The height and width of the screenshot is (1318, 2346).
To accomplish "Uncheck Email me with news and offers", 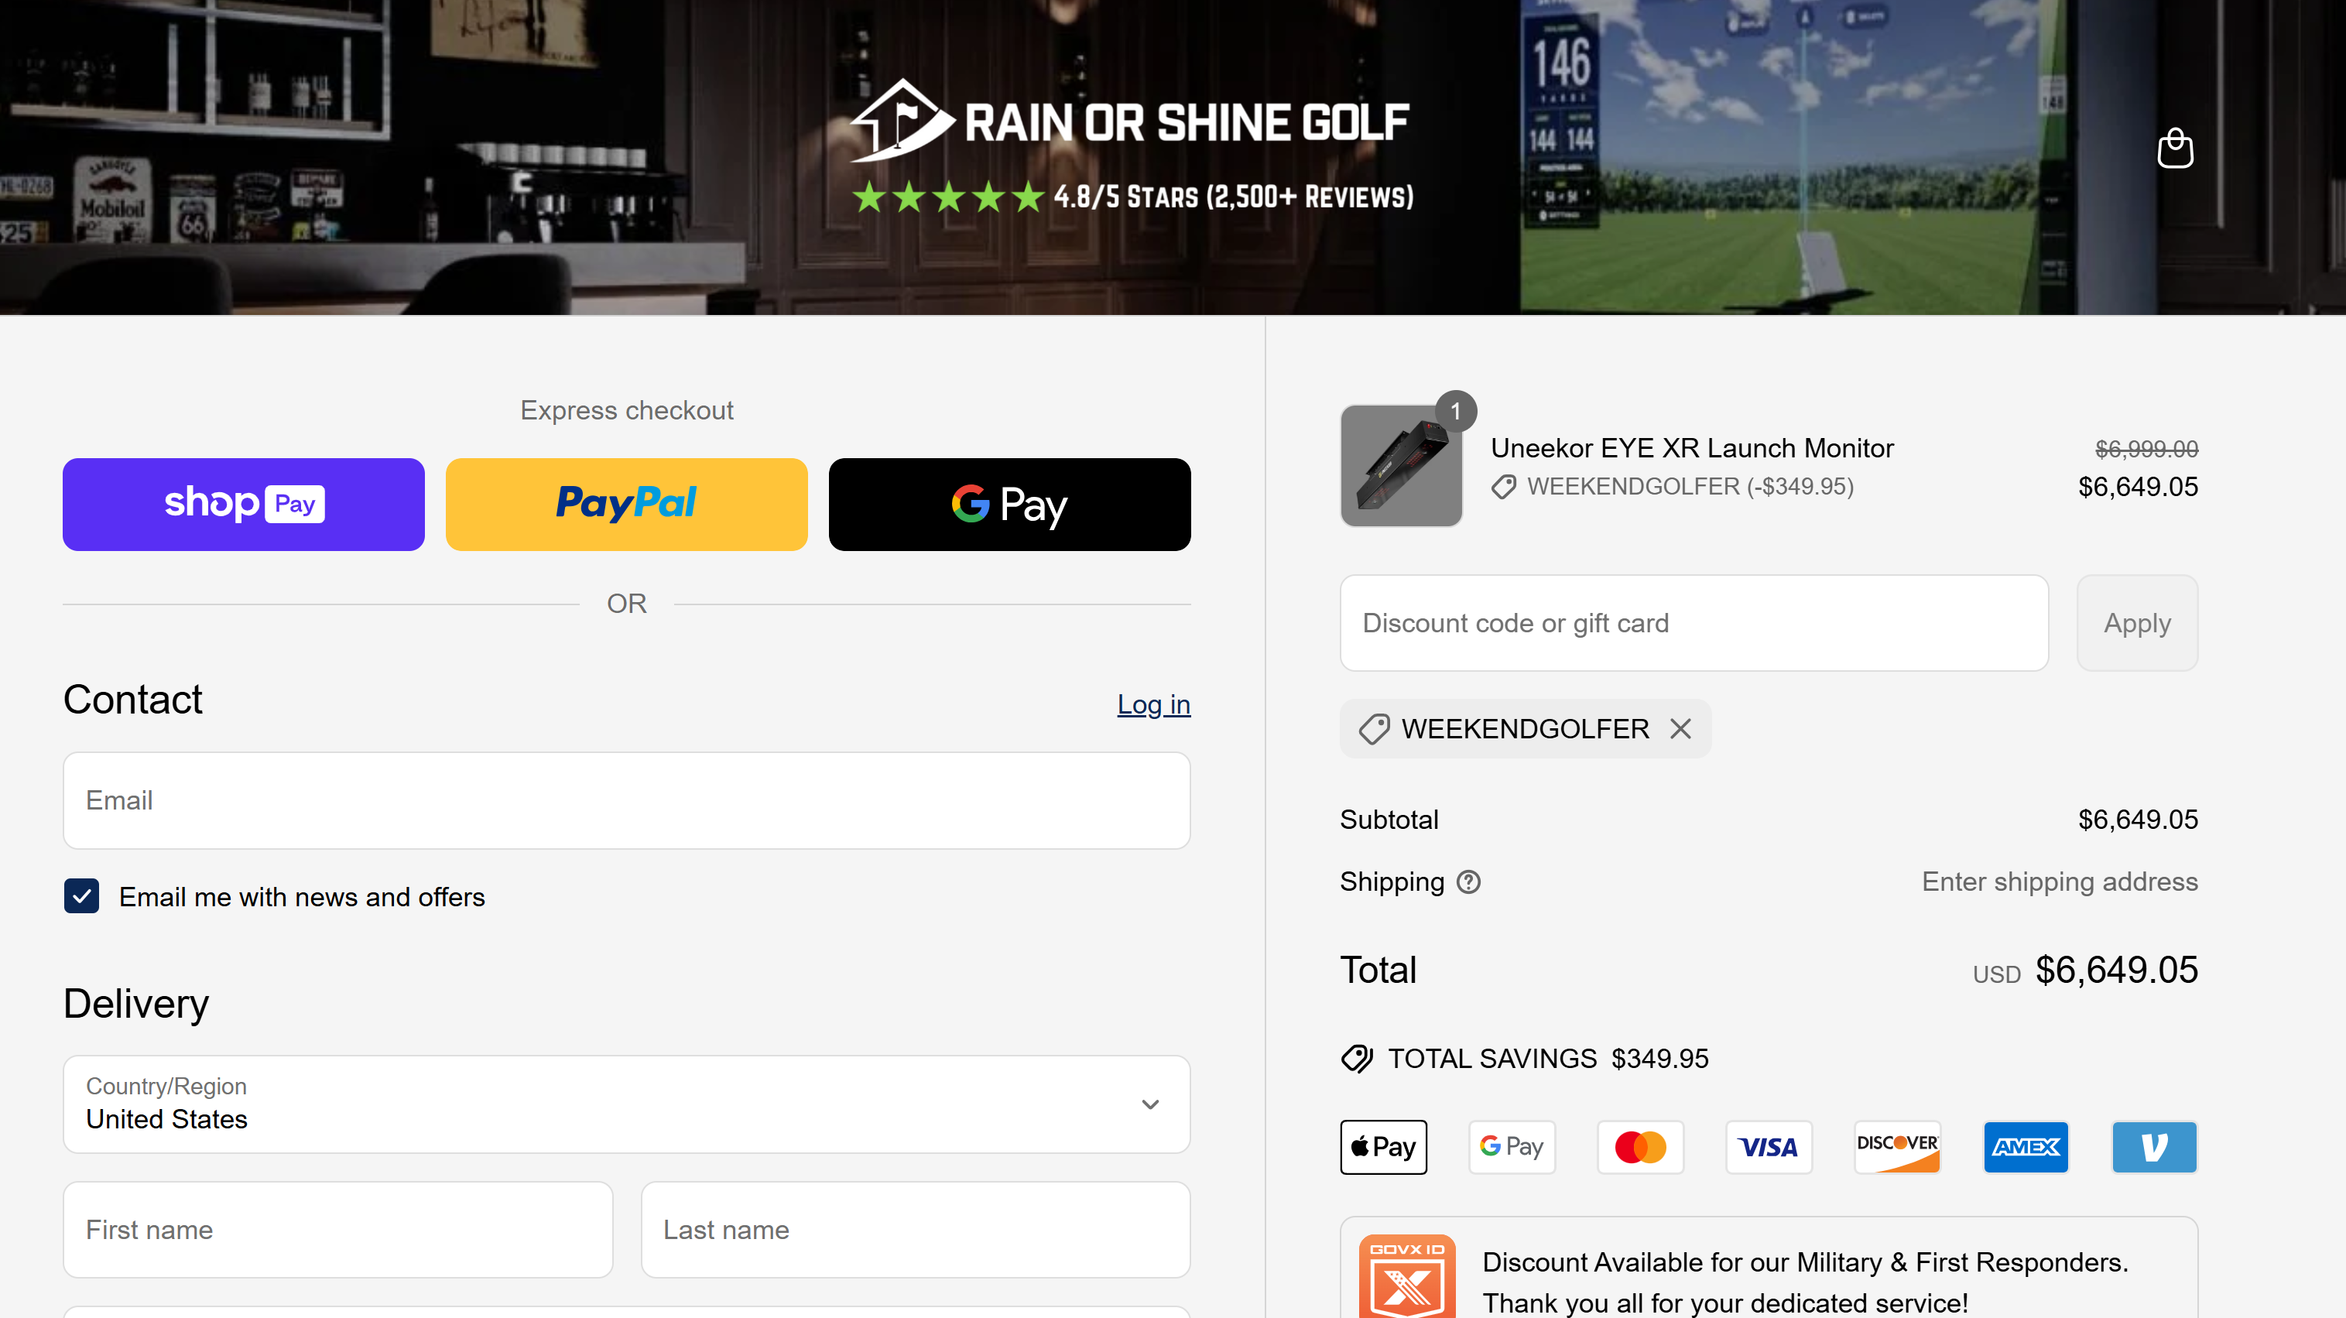I will click(x=82, y=896).
